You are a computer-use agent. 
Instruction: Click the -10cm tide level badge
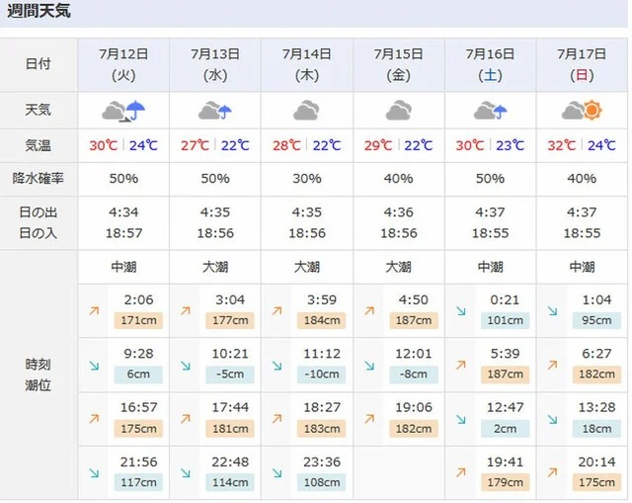tap(322, 375)
